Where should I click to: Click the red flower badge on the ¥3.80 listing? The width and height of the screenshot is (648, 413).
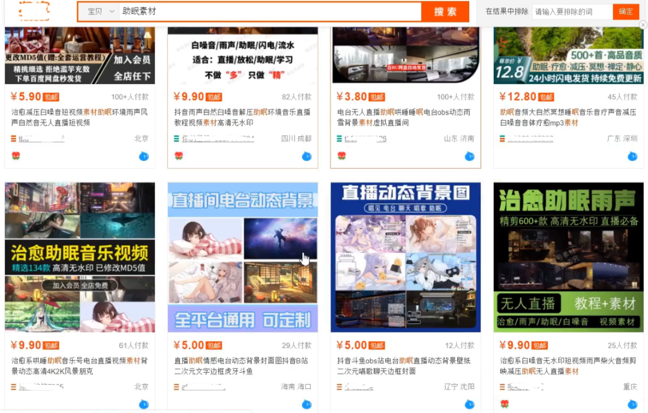coord(342,156)
